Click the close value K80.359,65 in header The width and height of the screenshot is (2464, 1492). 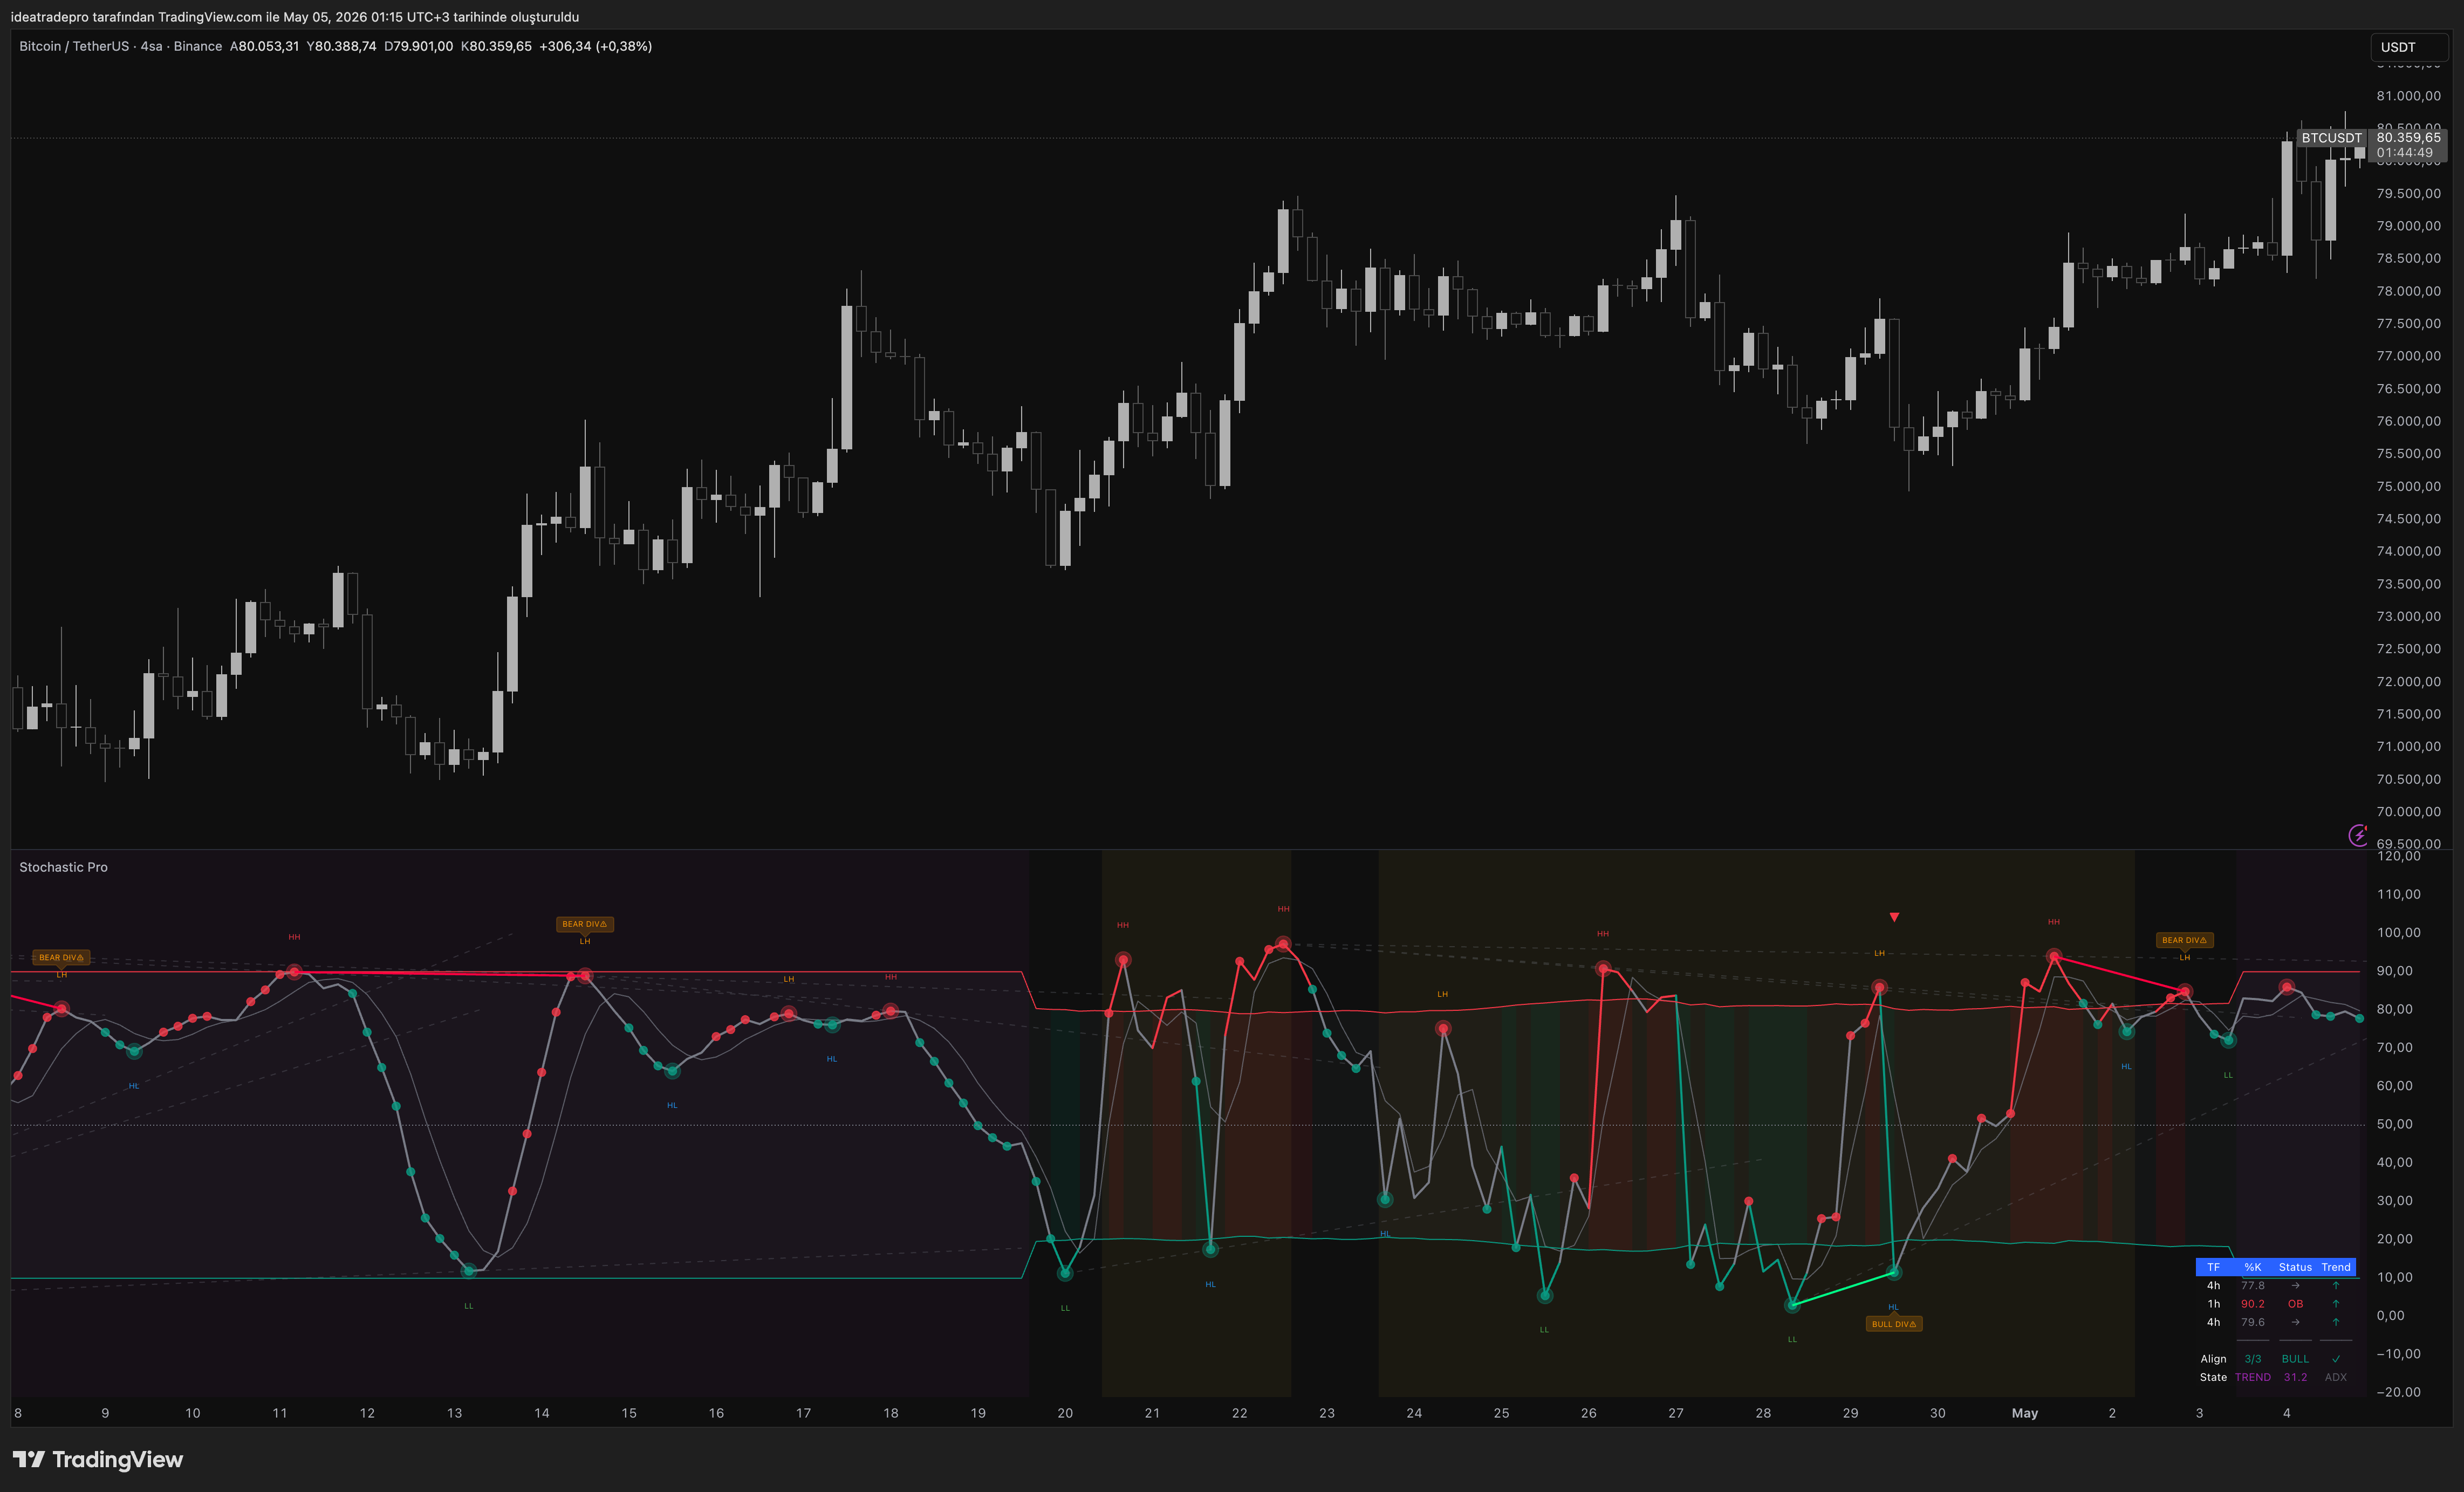click(496, 46)
